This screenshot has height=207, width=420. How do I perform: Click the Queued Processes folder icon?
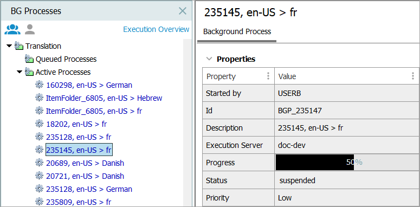click(x=29, y=59)
